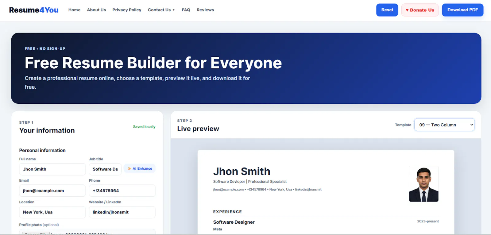Open the Reviews nav link
The image size is (491, 235).
pos(205,10)
